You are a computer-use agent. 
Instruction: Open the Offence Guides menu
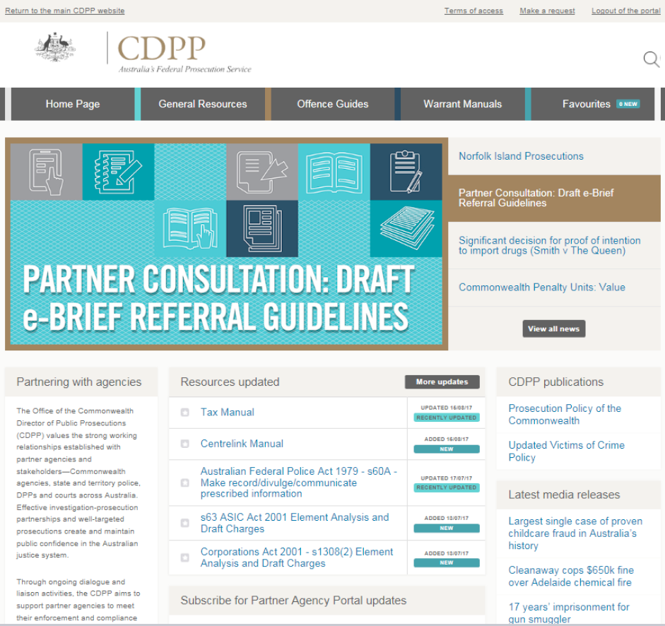[333, 104]
